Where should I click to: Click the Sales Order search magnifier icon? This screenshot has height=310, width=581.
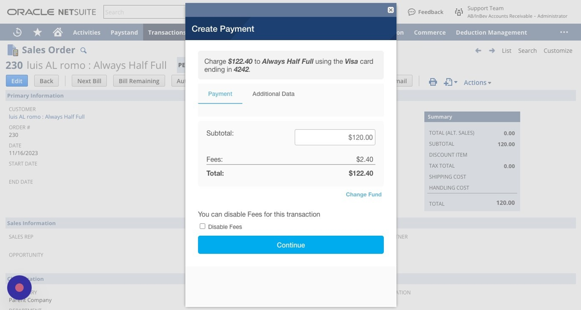84,50
